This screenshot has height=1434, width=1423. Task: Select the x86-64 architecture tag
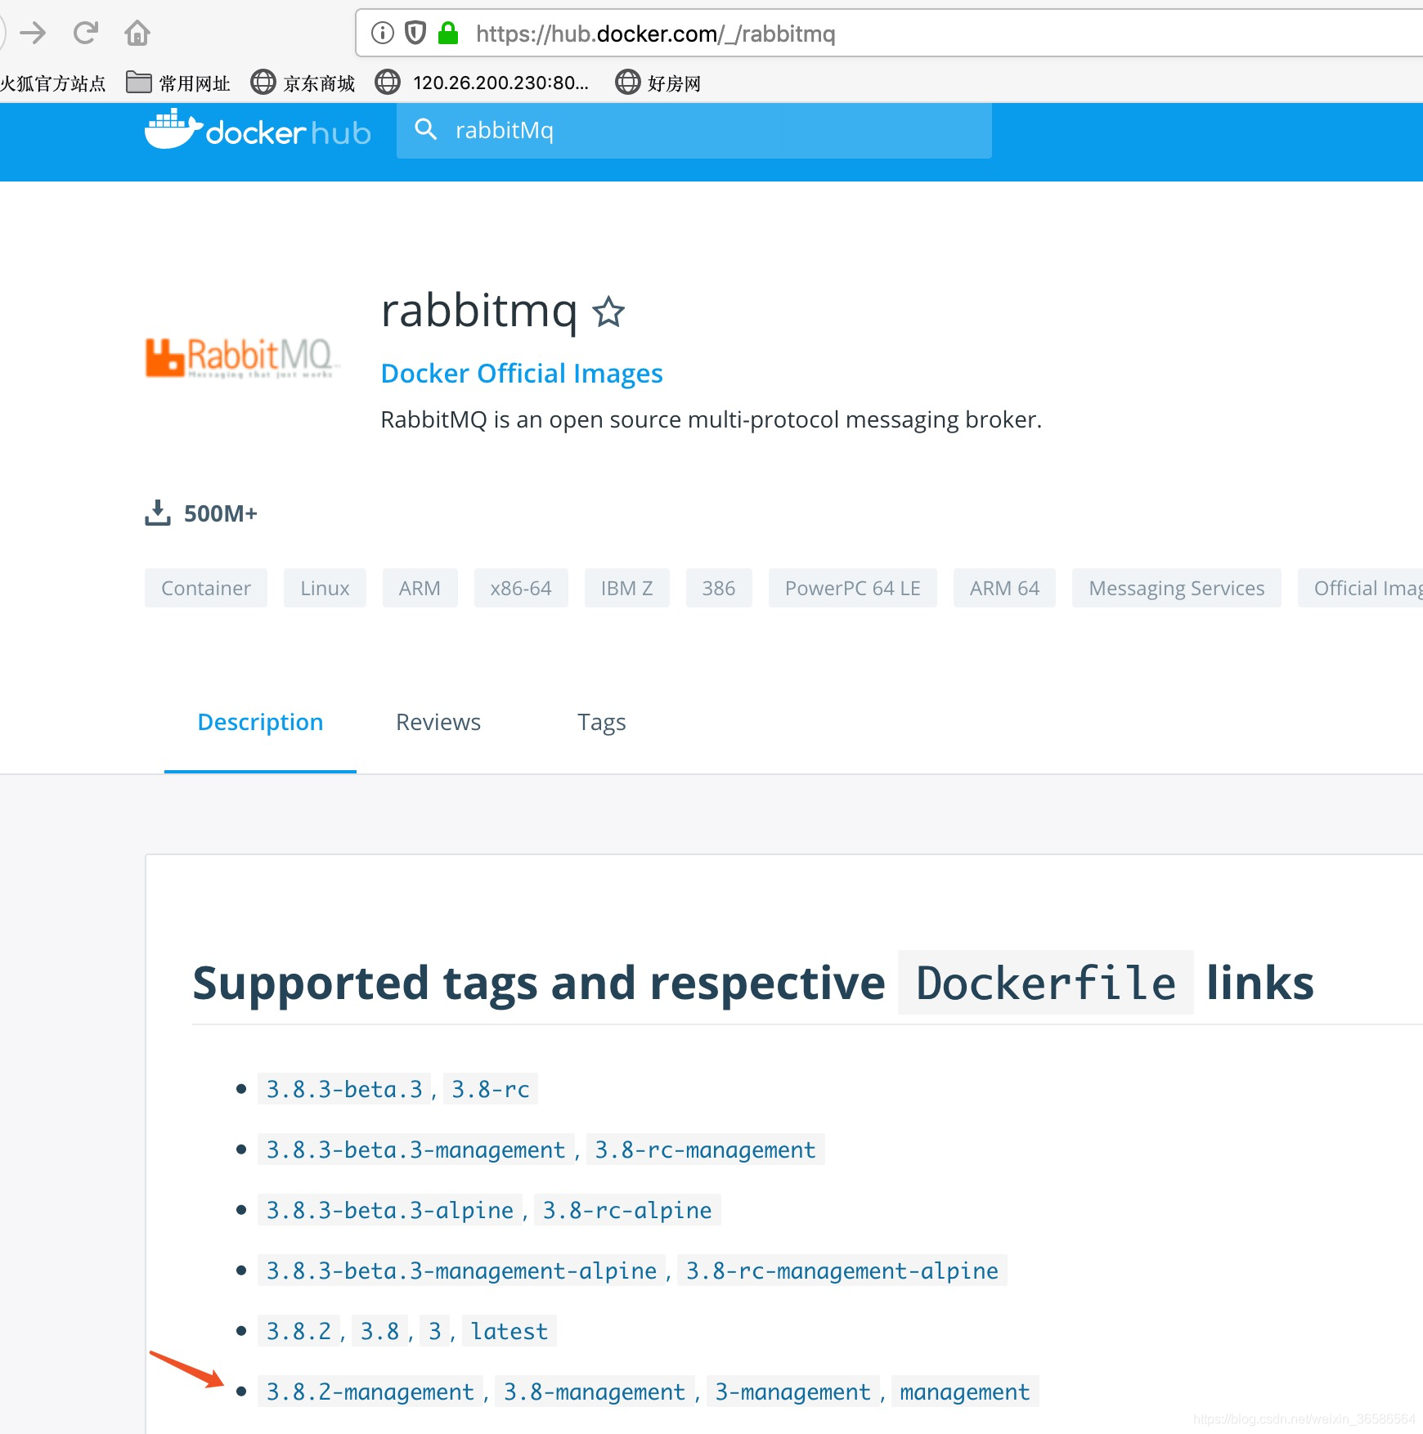[x=521, y=588]
